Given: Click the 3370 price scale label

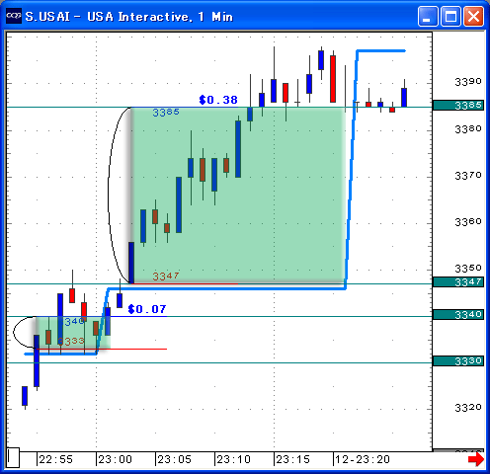Looking at the screenshot, I should [468, 176].
